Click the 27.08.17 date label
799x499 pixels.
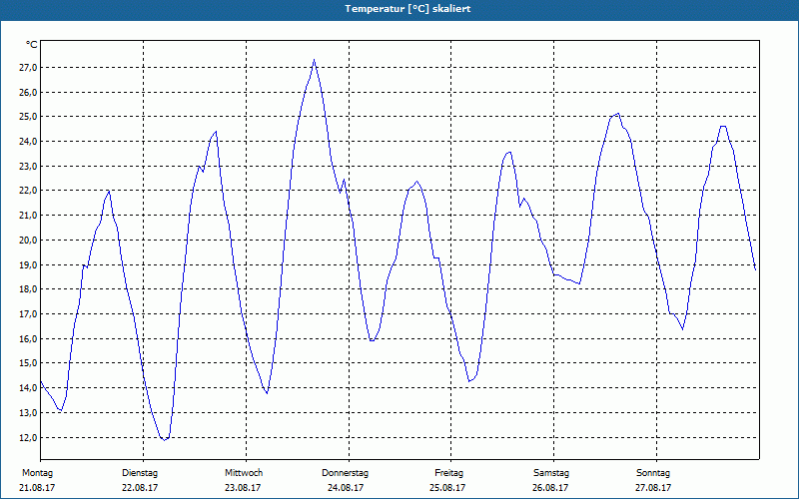pos(653,488)
